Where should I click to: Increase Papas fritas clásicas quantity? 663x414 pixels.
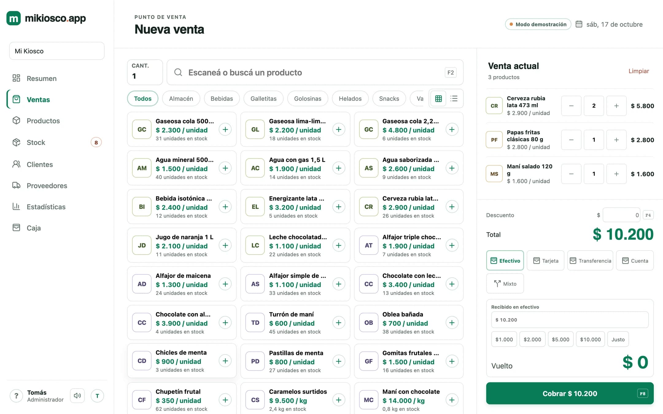(616, 140)
